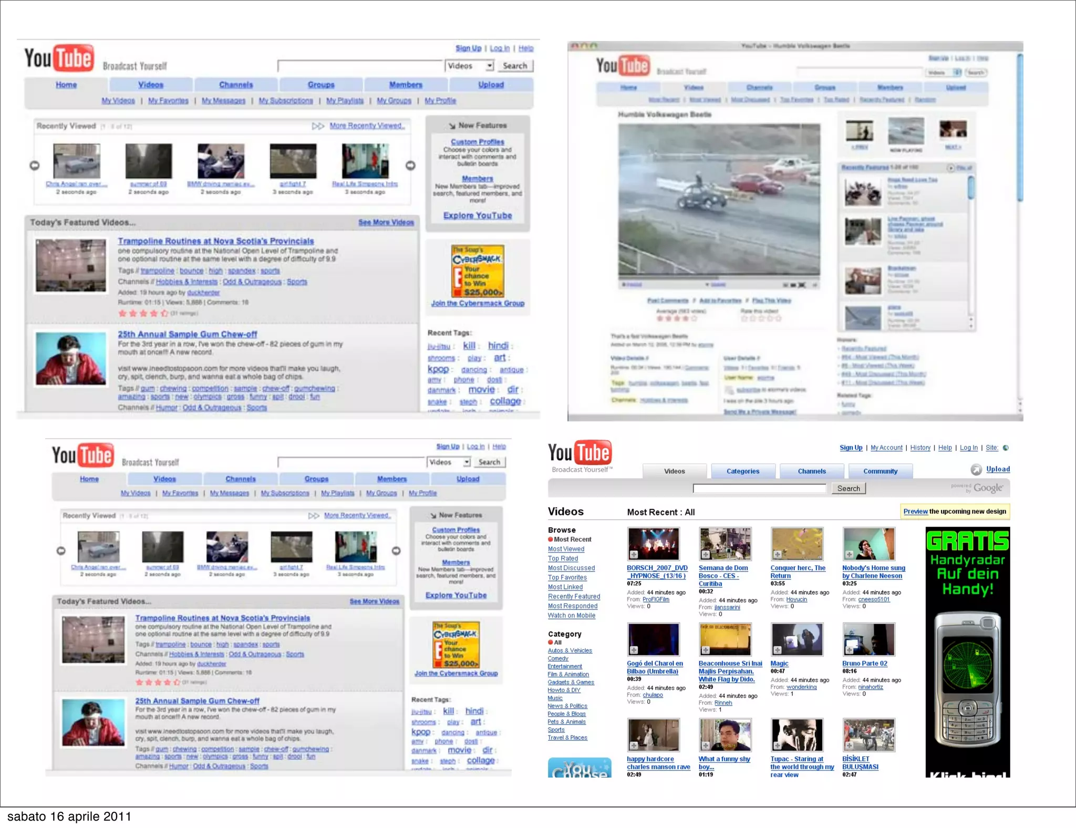Open the Watch on Mobile link
Screen dimensions: 1076x828
pos(571,616)
